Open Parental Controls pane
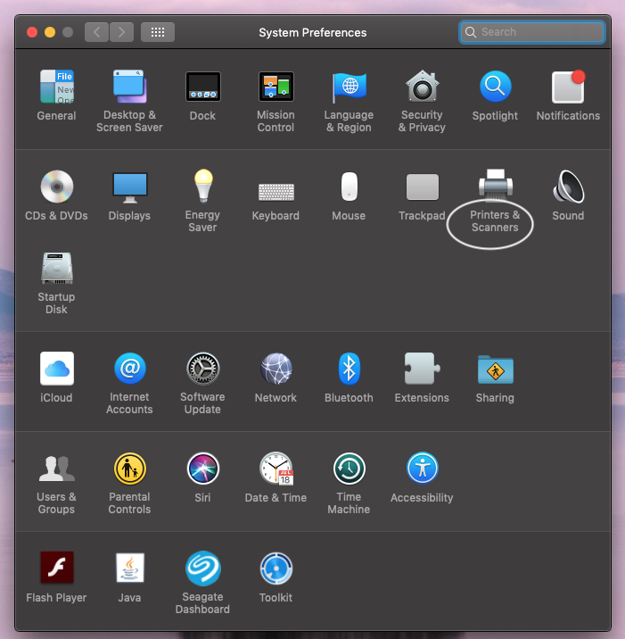This screenshot has height=639, width=625. coord(129,469)
